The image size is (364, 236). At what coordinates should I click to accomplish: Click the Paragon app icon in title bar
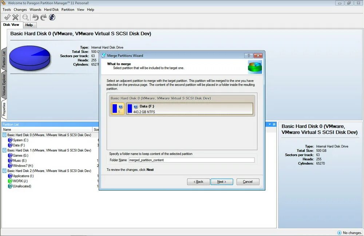(3, 3)
